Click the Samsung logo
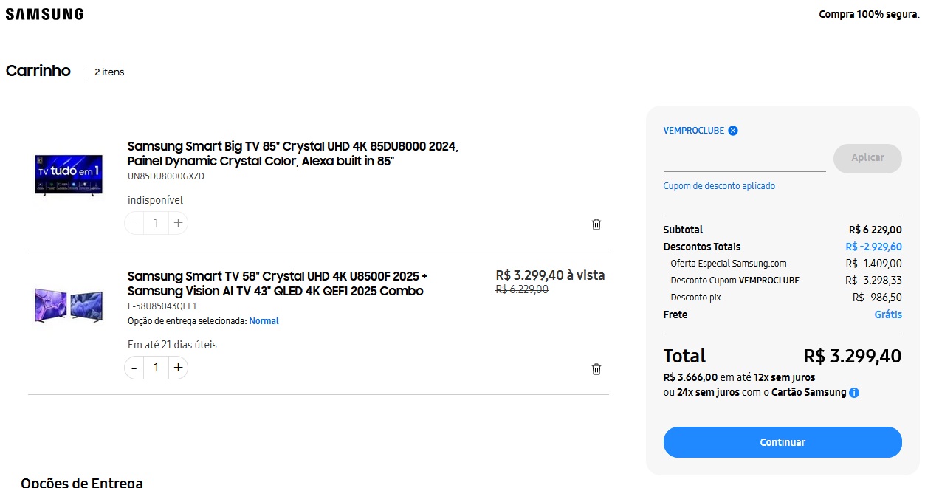925x488 pixels. pyautogui.click(x=44, y=13)
